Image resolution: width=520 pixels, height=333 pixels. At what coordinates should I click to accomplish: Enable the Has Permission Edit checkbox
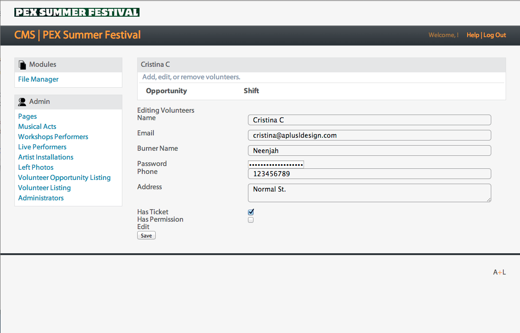point(251,220)
